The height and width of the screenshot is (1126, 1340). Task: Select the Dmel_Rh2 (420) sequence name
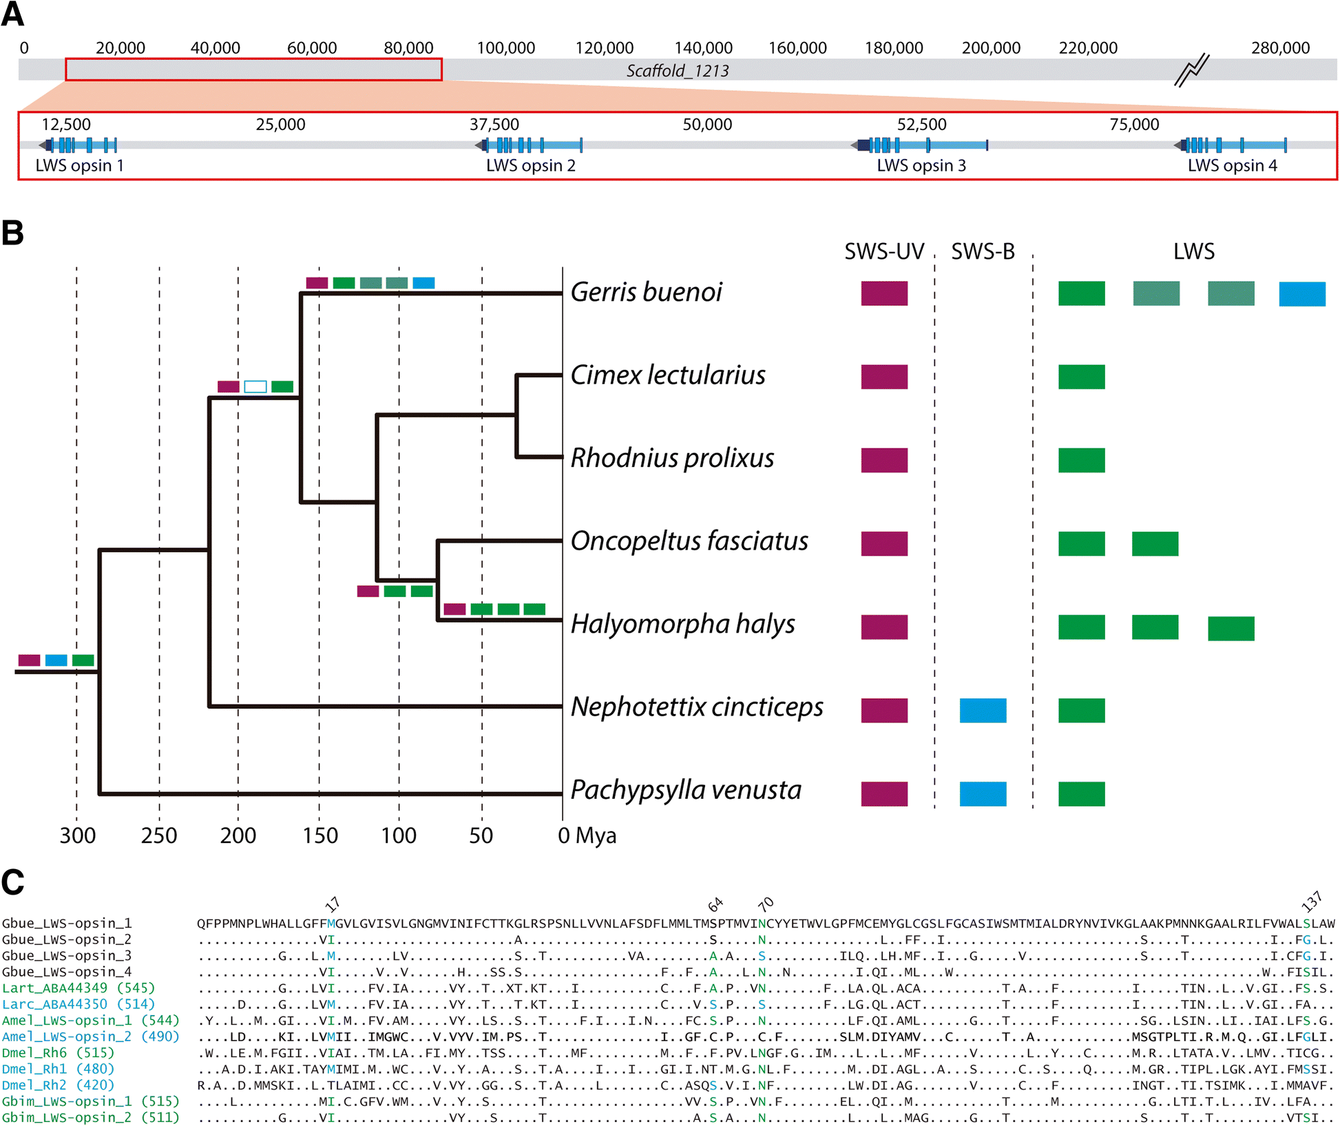pos(58,1085)
